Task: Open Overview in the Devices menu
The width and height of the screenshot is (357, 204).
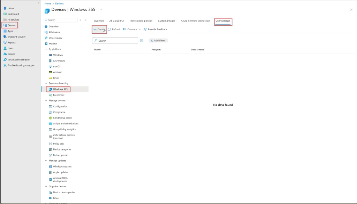Action: coord(52,26)
